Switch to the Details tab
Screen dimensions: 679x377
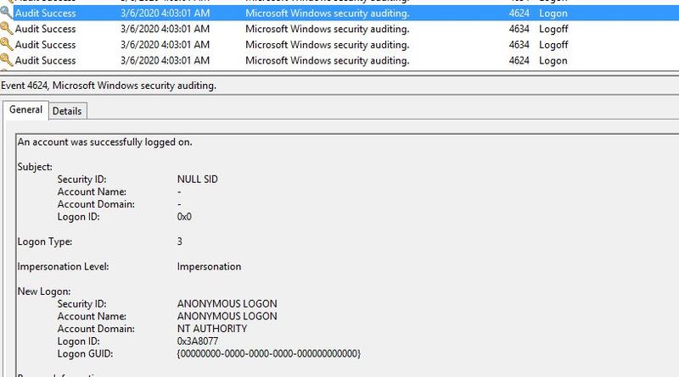click(67, 111)
